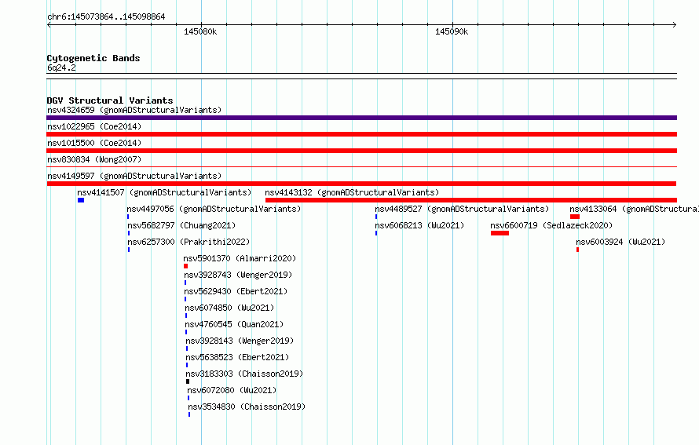Open nsv6003924 (Wu2021) label
This screenshot has height=445, width=699.
point(620,242)
